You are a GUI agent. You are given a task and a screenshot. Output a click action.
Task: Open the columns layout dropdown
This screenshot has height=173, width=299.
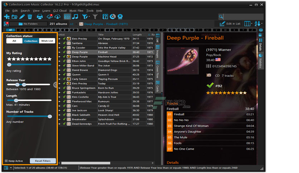pyautogui.click(x=248, y=24)
